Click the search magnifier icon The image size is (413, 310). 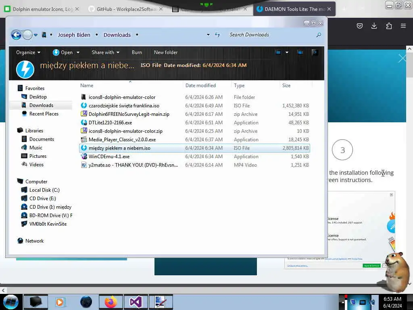[x=319, y=35]
